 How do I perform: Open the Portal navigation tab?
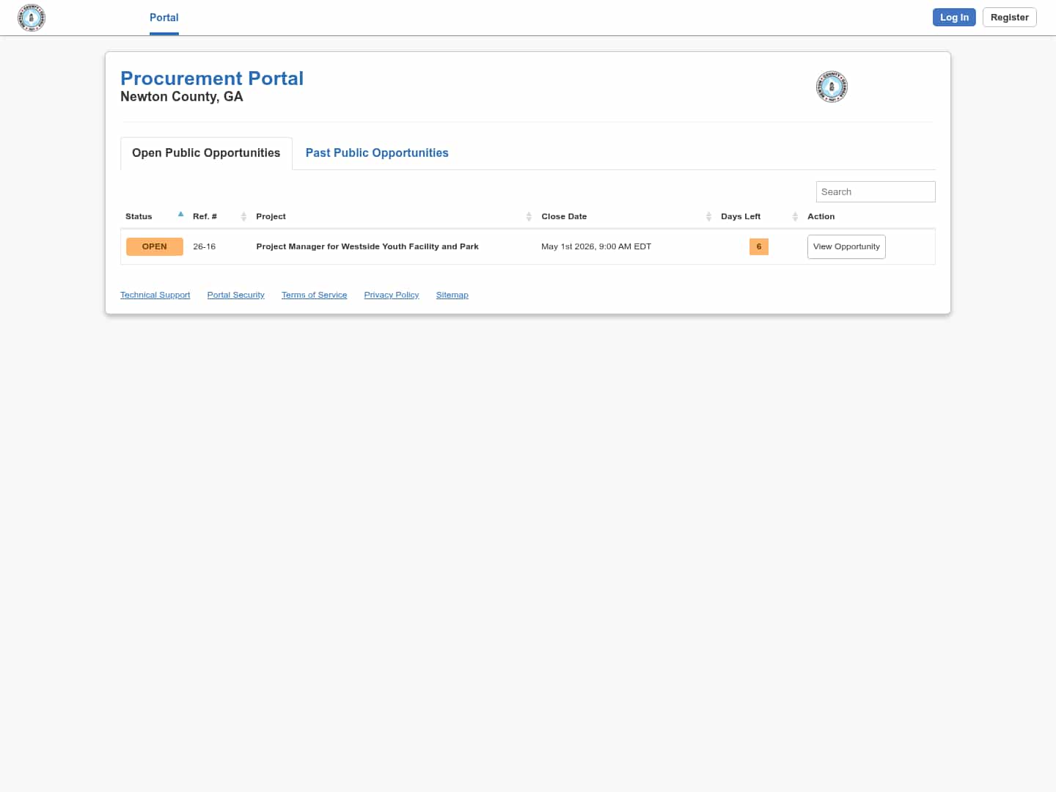164,18
